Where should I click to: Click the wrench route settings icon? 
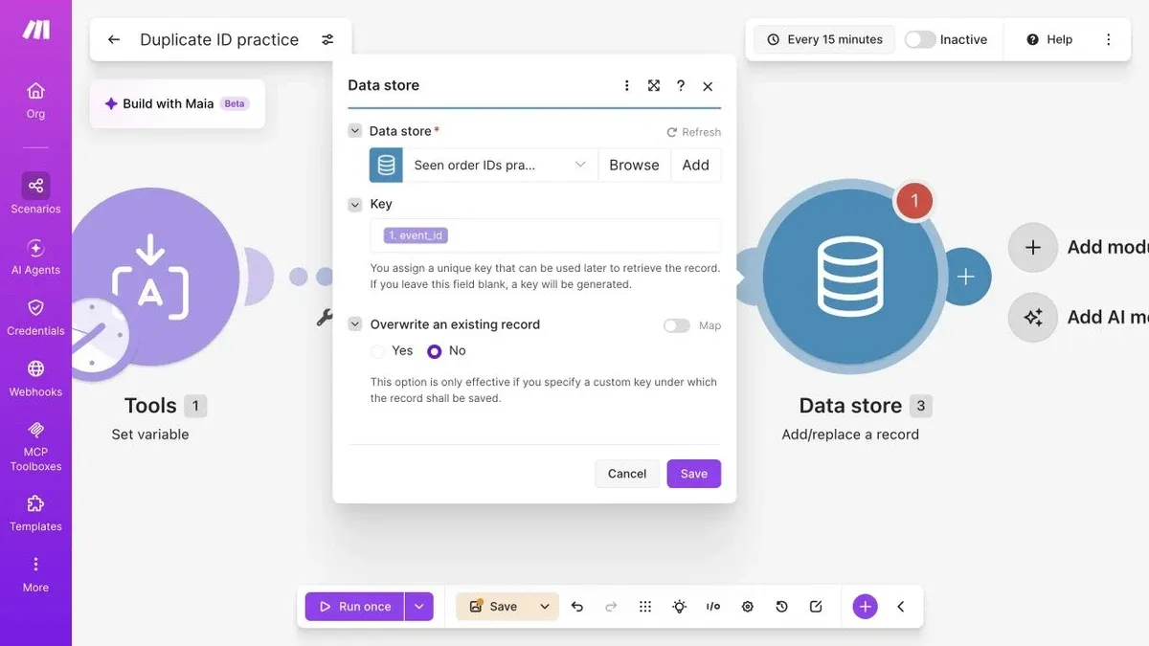pyautogui.click(x=324, y=318)
